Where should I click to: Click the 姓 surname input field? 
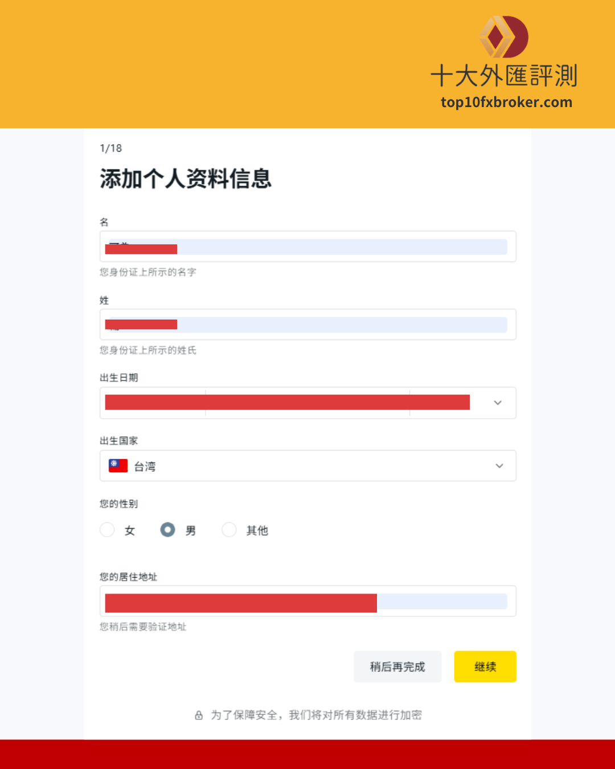(308, 325)
